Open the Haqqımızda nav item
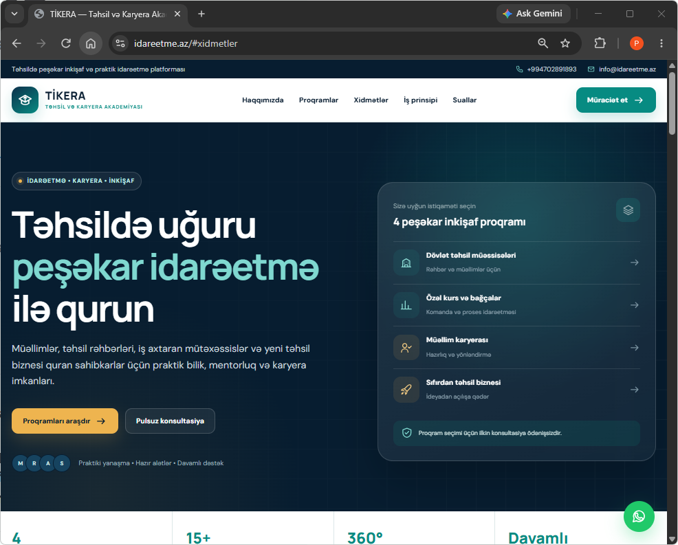This screenshot has width=678, height=545. 263,100
